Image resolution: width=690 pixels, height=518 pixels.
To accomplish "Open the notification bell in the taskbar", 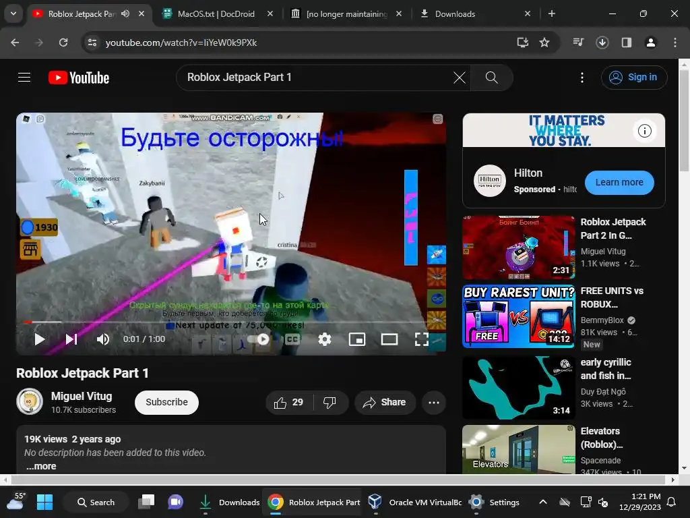I will coord(672,502).
